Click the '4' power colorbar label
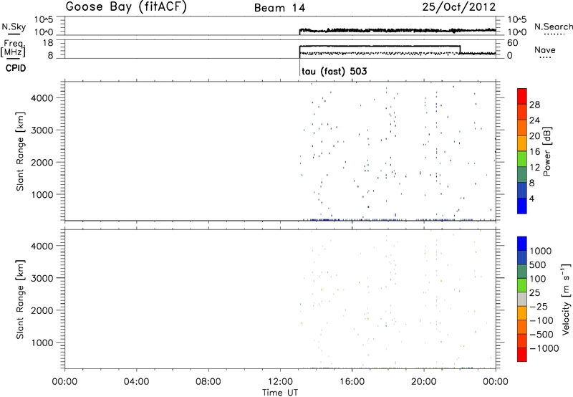Viewport: 573px width, 397px height. tap(531, 198)
